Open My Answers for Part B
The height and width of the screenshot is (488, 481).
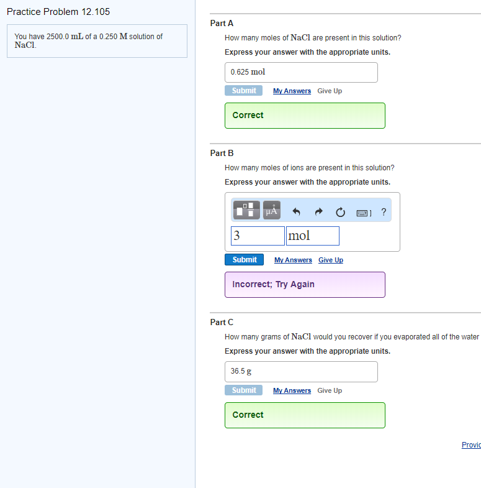pos(293,260)
